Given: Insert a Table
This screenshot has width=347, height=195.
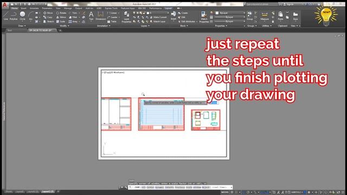Looking at the screenshot, I should [x=112, y=22].
